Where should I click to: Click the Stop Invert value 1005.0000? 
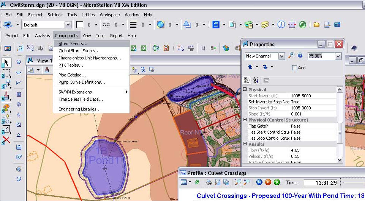[313, 108]
